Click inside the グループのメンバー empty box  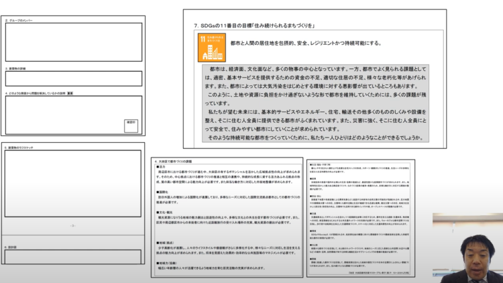(x=74, y=42)
